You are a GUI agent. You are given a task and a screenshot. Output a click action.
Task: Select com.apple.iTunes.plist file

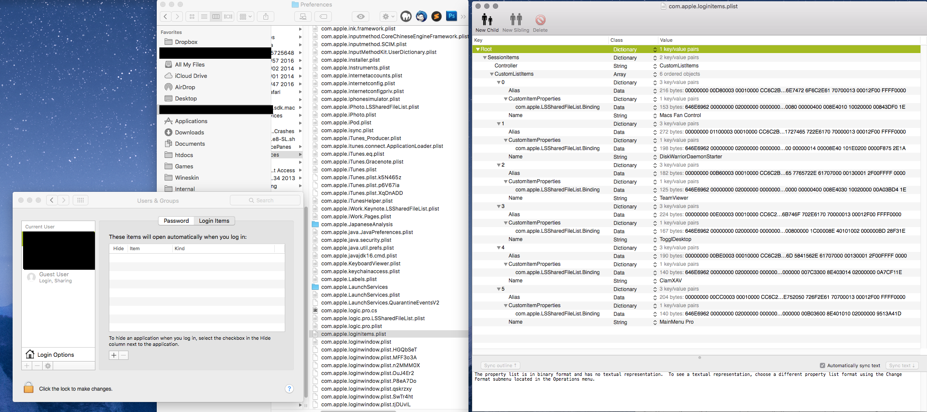pos(349,170)
